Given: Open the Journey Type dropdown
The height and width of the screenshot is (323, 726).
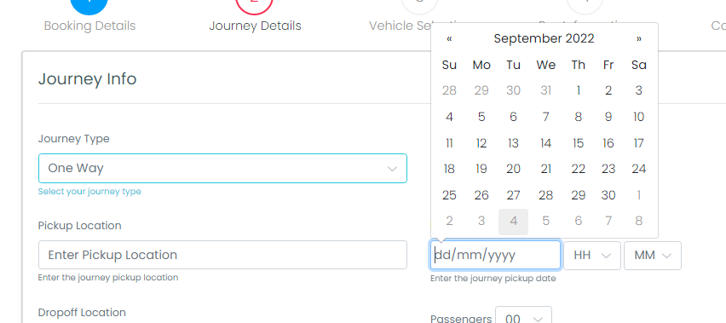Looking at the screenshot, I should (x=222, y=169).
